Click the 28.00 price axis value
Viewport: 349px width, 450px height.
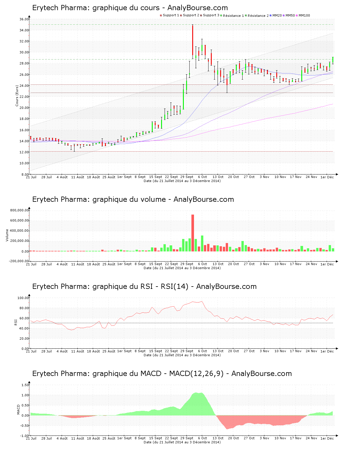click(x=24, y=63)
